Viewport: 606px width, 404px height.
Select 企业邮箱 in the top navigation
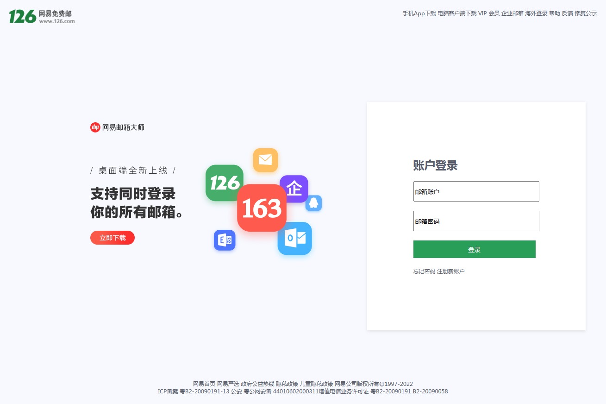pyautogui.click(x=512, y=13)
